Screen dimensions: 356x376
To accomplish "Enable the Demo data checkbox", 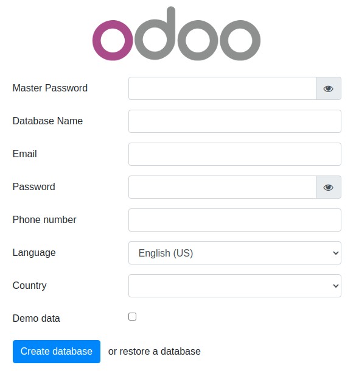I will tap(133, 316).
